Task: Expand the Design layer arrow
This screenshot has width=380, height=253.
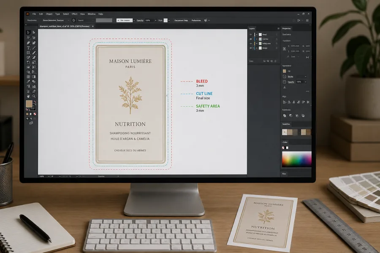Action: [x=257, y=48]
